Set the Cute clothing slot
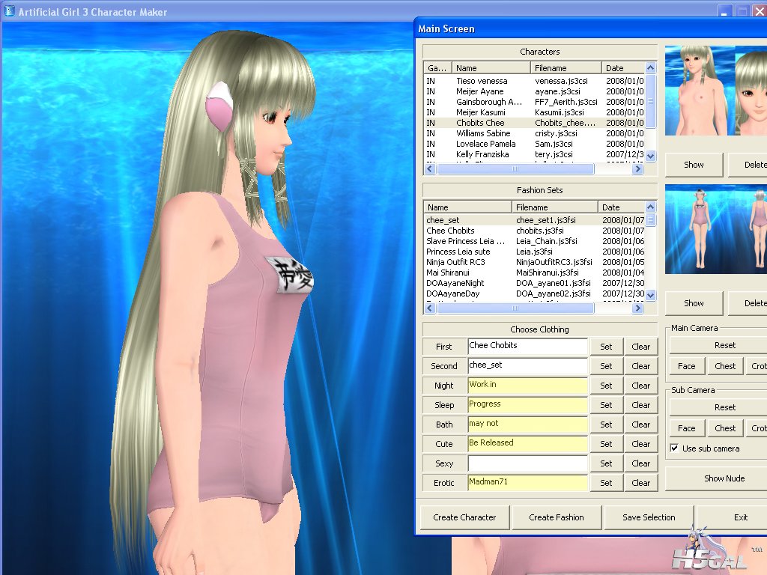The width and height of the screenshot is (767, 575). [x=606, y=444]
